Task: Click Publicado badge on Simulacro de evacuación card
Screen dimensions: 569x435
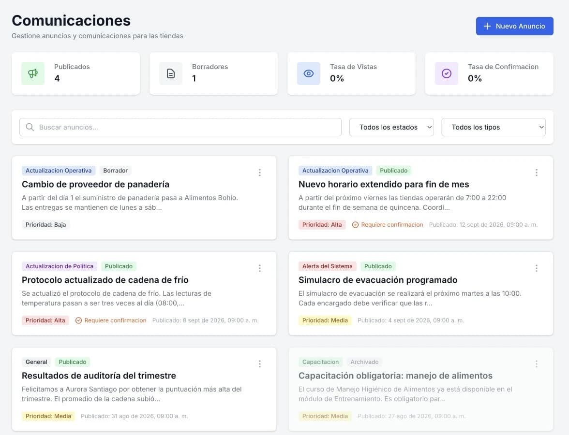Action: point(378,266)
